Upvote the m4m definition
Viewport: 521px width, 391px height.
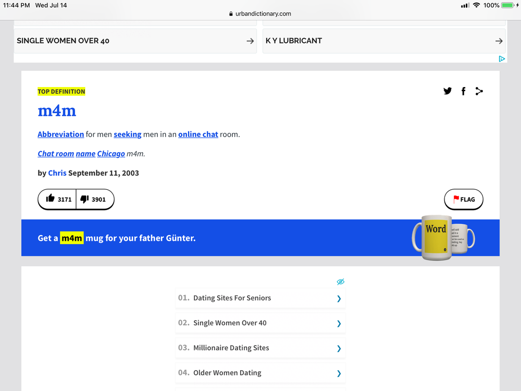point(58,199)
